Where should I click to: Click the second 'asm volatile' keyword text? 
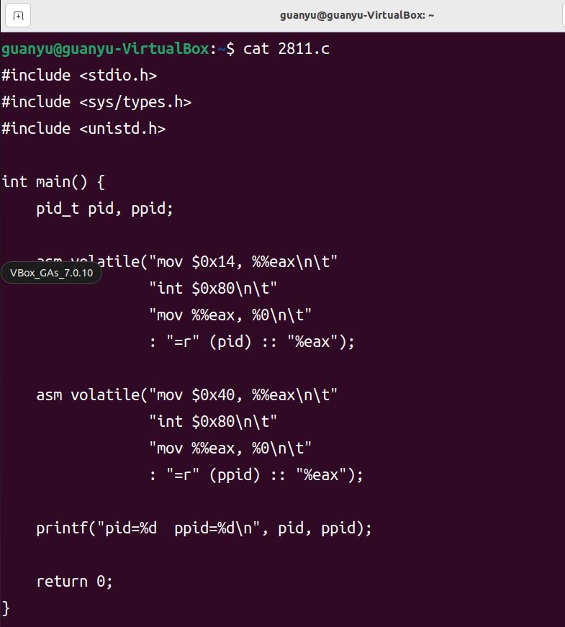(x=88, y=395)
